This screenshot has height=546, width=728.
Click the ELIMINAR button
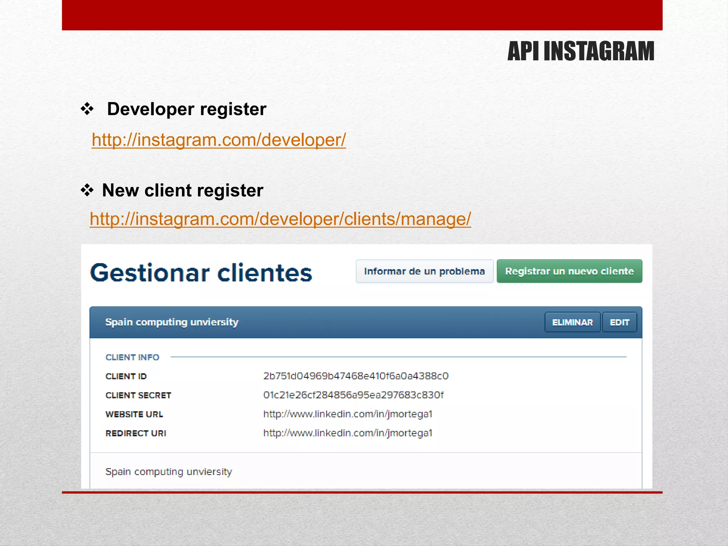point(572,322)
